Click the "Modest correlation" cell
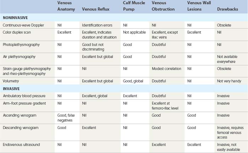 pos(166,69)
